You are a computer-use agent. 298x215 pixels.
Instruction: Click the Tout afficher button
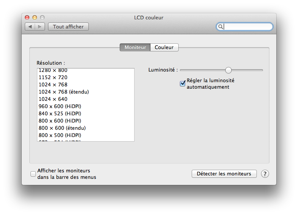68,27
